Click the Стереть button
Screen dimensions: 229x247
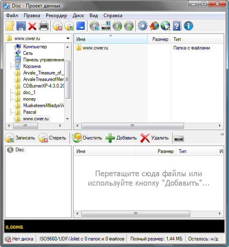[x=53, y=138]
